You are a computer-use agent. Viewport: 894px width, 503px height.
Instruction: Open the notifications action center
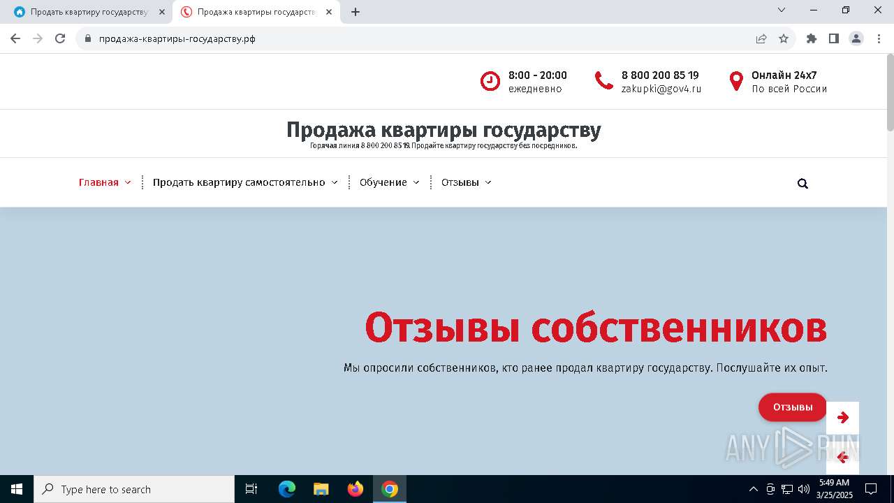click(x=871, y=489)
